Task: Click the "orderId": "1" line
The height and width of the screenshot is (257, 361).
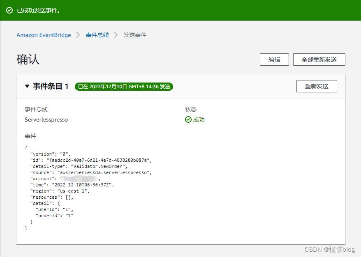Action: tap(54, 216)
